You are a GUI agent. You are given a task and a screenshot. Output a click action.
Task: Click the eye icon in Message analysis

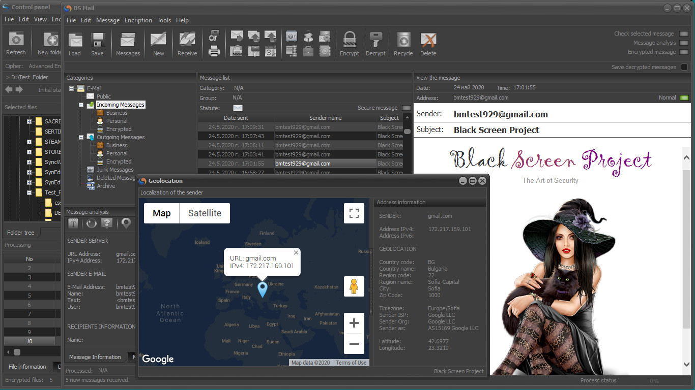pos(91,223)
